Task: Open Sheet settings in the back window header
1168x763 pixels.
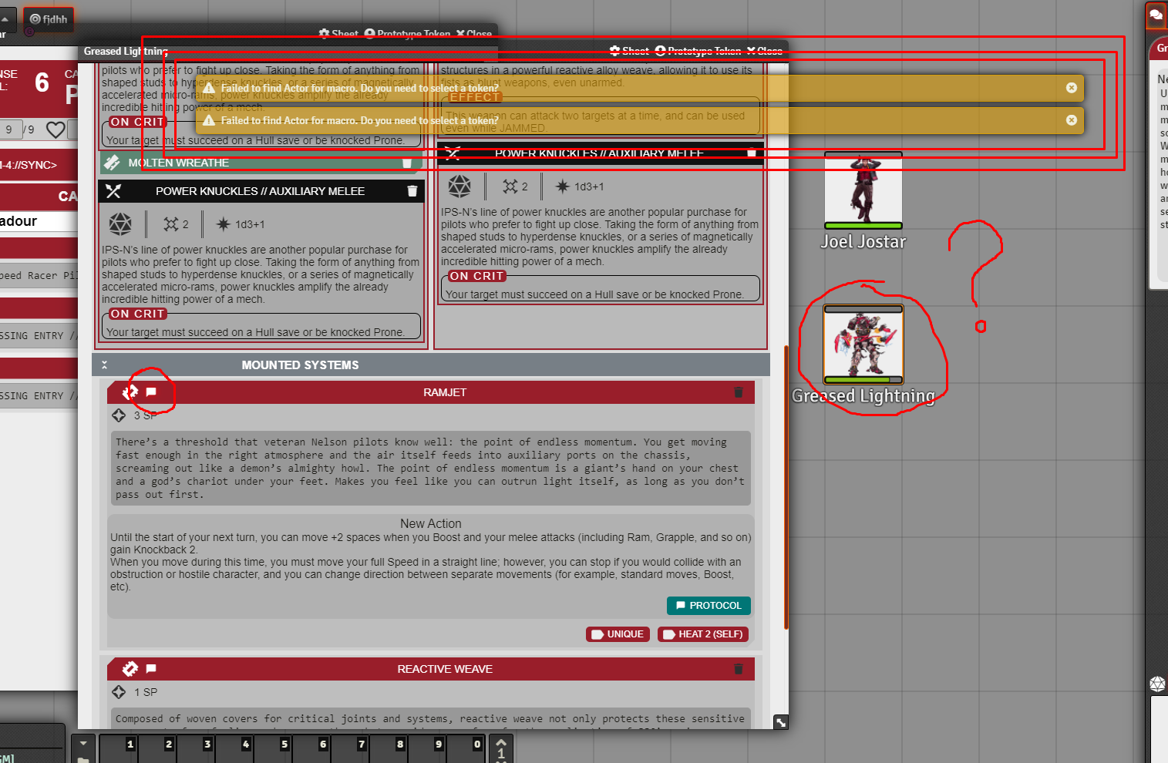Action: [x=338, y=33]
